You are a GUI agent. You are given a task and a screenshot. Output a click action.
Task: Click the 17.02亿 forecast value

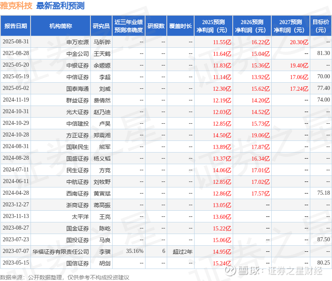pyautogui.click(x=260, y=182)
